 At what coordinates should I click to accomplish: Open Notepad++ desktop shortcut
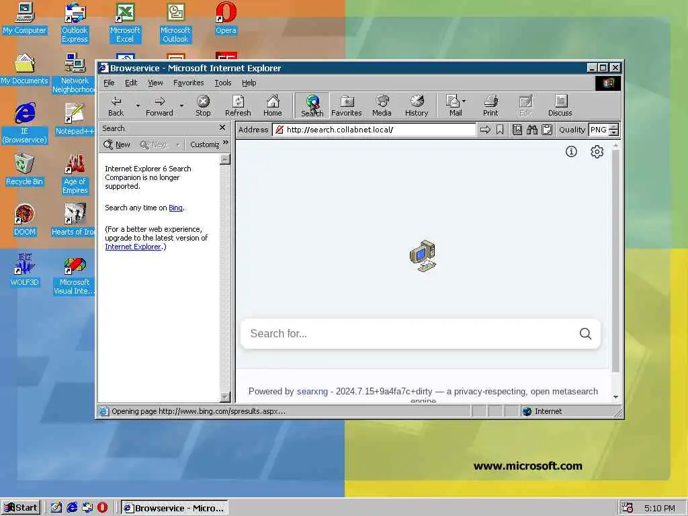(75, 120)
